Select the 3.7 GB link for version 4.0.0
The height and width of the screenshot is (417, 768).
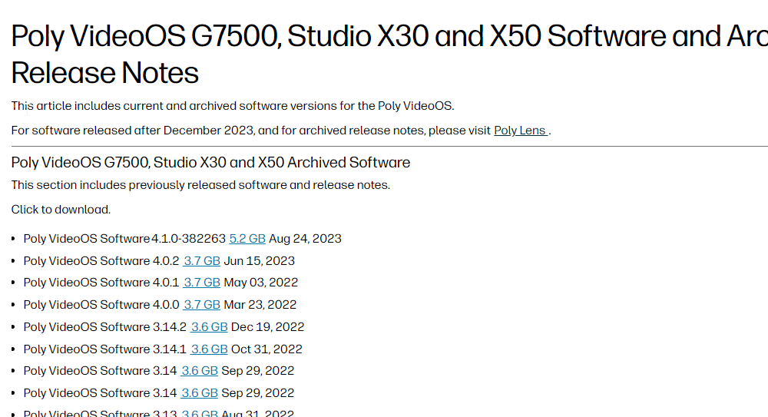pos(202,305)
